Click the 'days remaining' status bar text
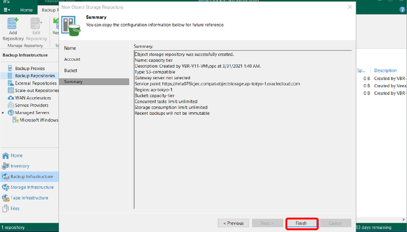The width and height of the screenshot is (407, 232). pos(374,227)
